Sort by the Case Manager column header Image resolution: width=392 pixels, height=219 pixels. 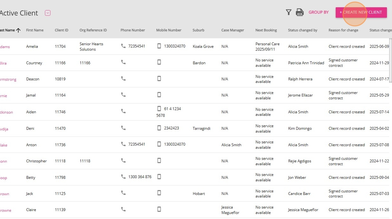pos(232,30)
